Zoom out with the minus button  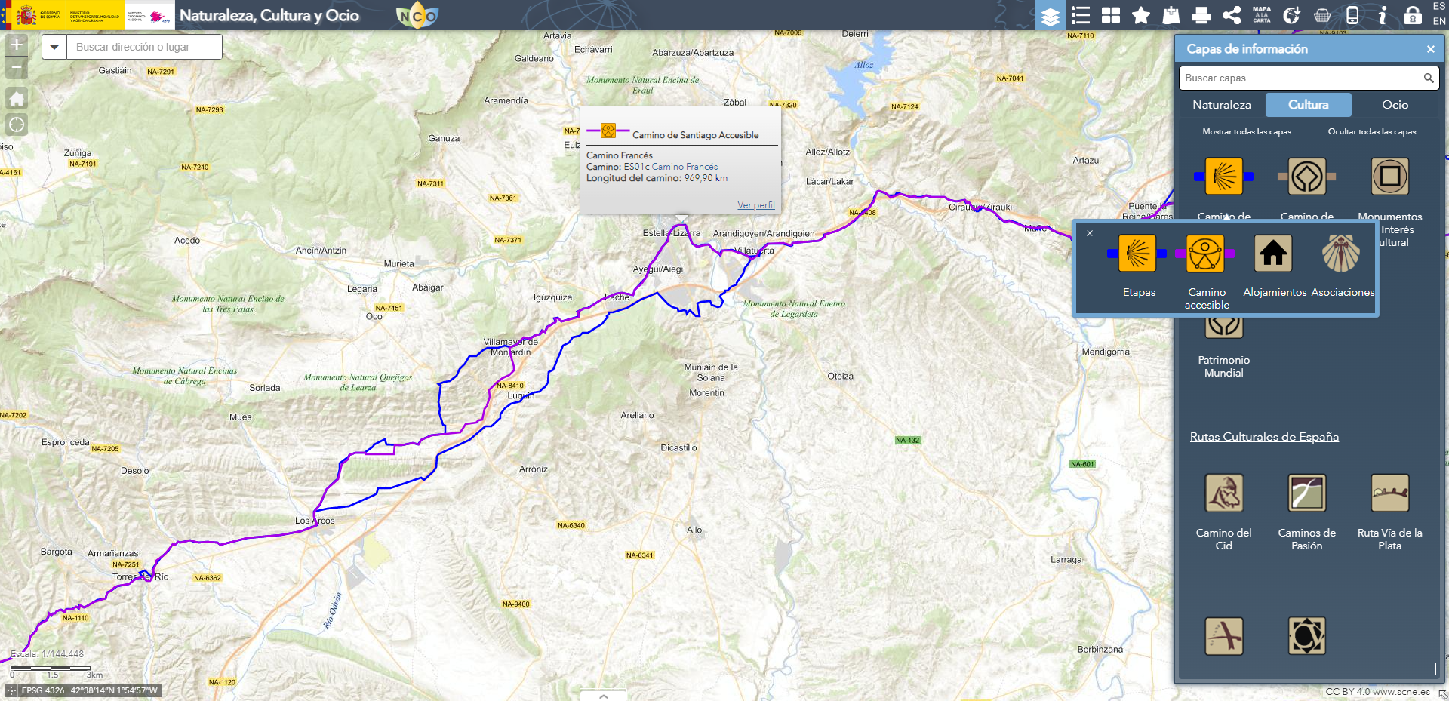click(17, 68)
